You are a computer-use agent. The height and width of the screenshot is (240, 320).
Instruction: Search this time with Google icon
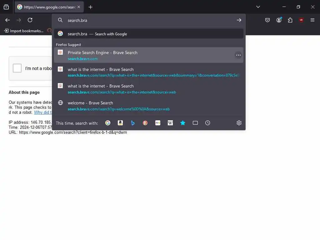point(108,123)
